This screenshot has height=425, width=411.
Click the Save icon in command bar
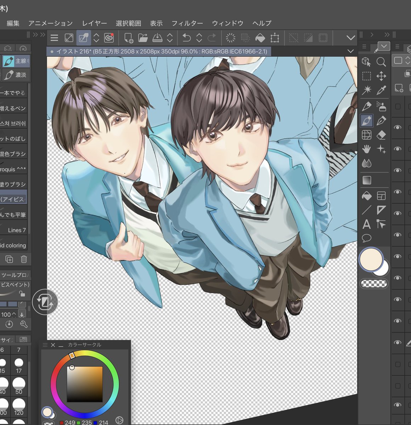157,38
